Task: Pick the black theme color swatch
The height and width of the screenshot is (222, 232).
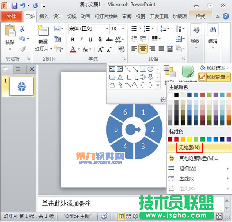Action: pos(176,95)
